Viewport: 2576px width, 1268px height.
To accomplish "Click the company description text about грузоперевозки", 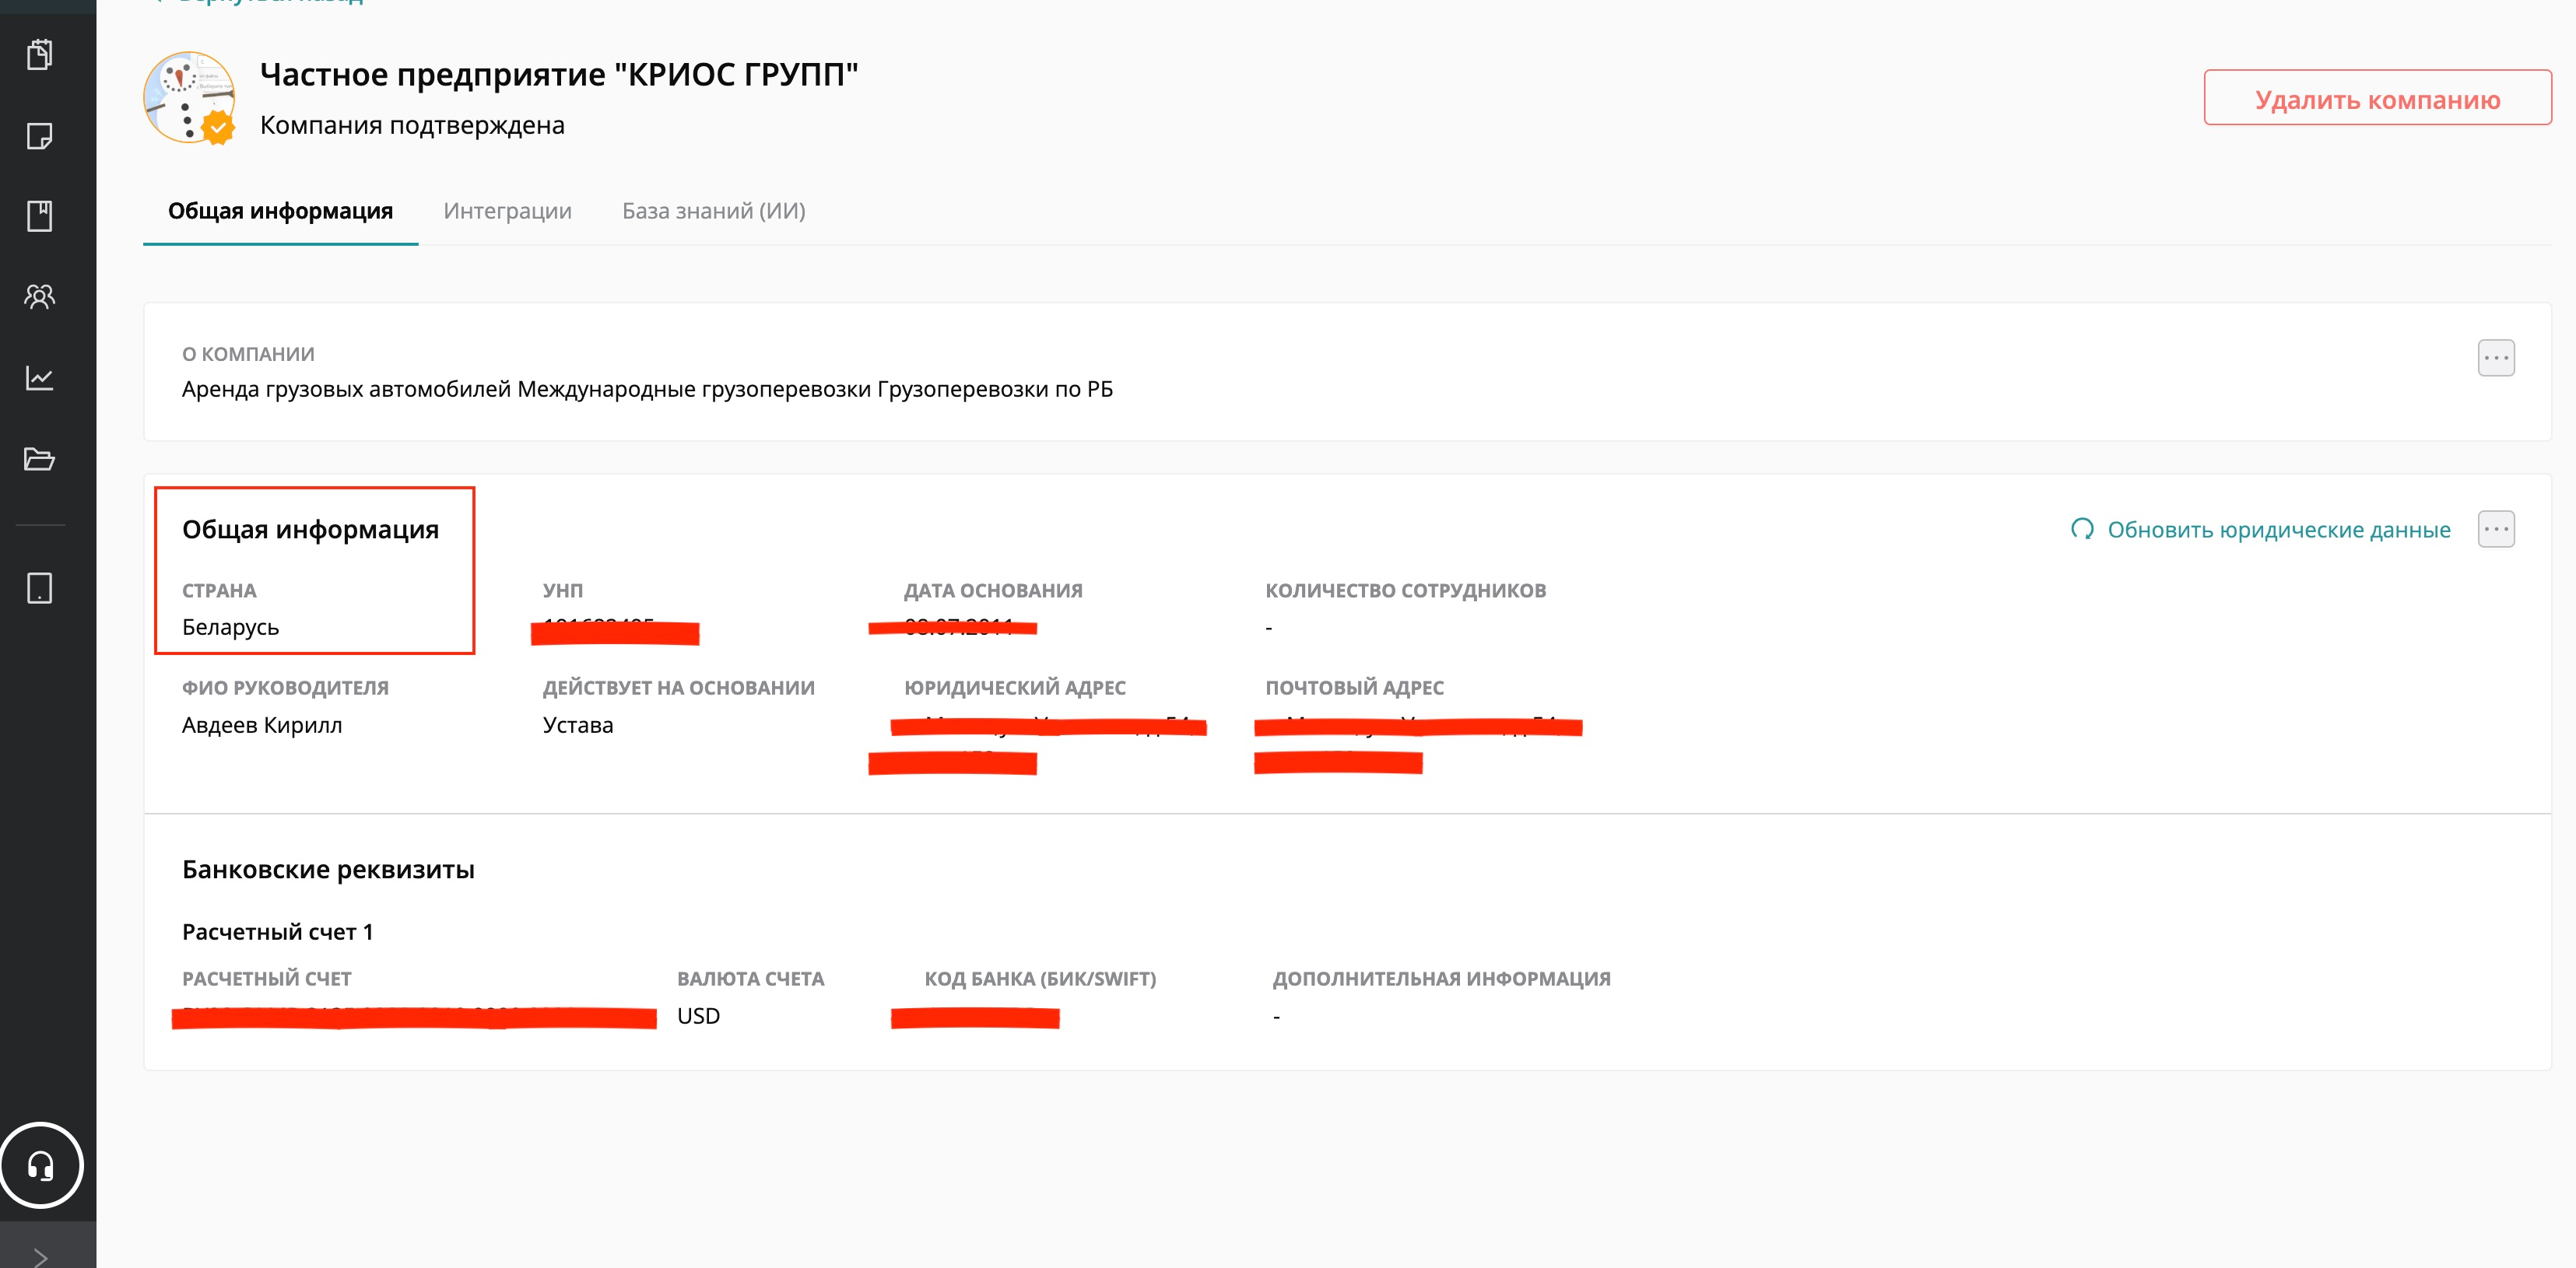I will click(x=647, y=389).
